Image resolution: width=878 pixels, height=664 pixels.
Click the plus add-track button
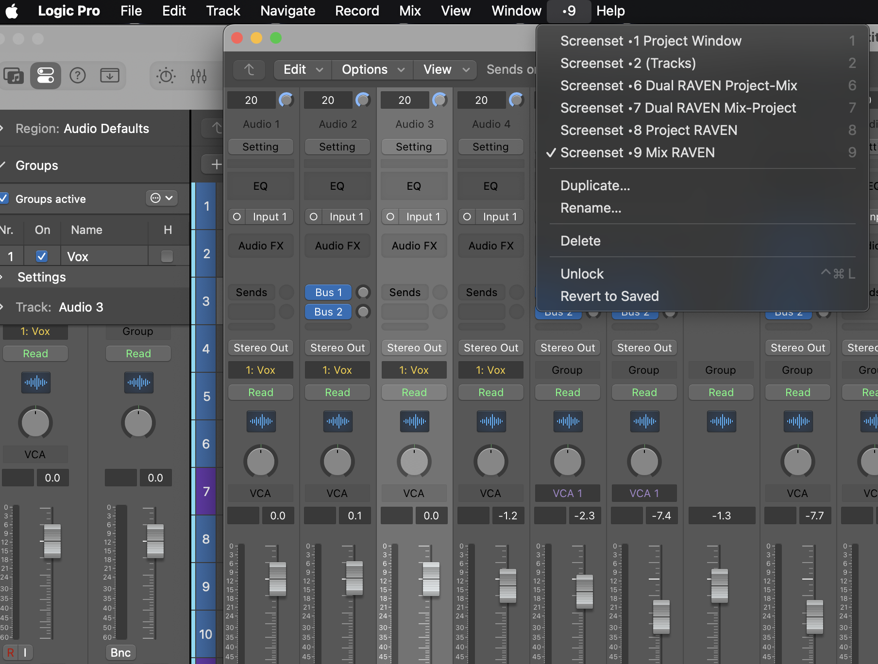216,164
